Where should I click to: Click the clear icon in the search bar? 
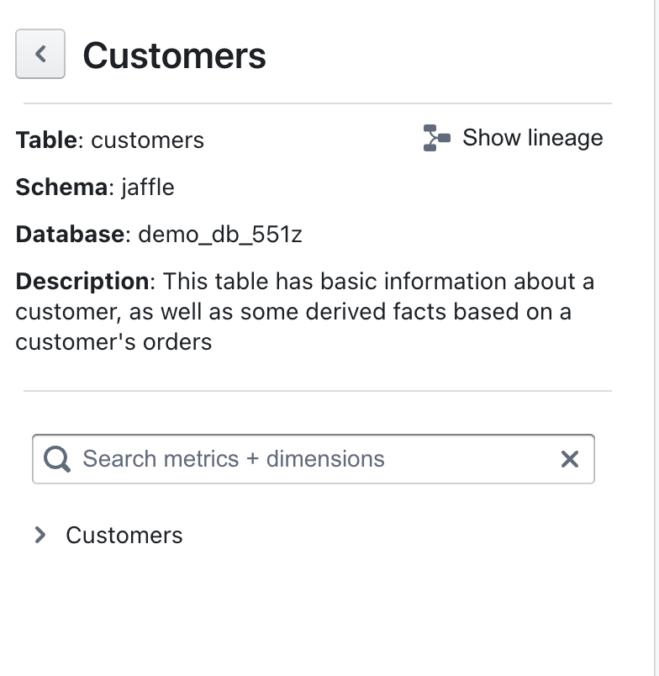pyautogui.click(x=569, y=459)
